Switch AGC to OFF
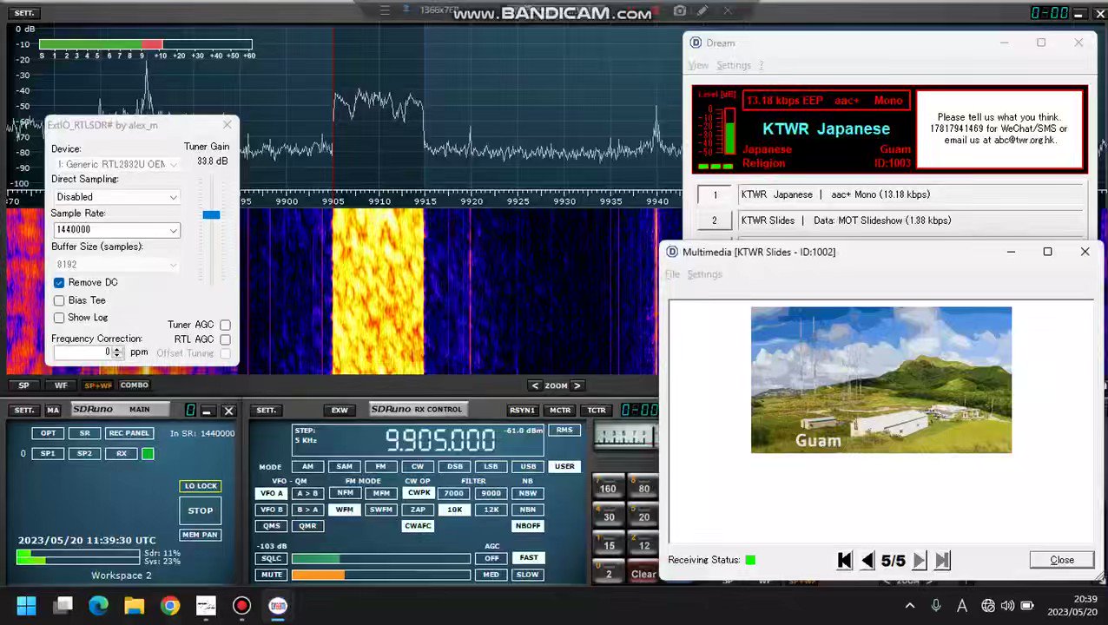Screen dimensions: 1108x625 click(x=492, y=558)
